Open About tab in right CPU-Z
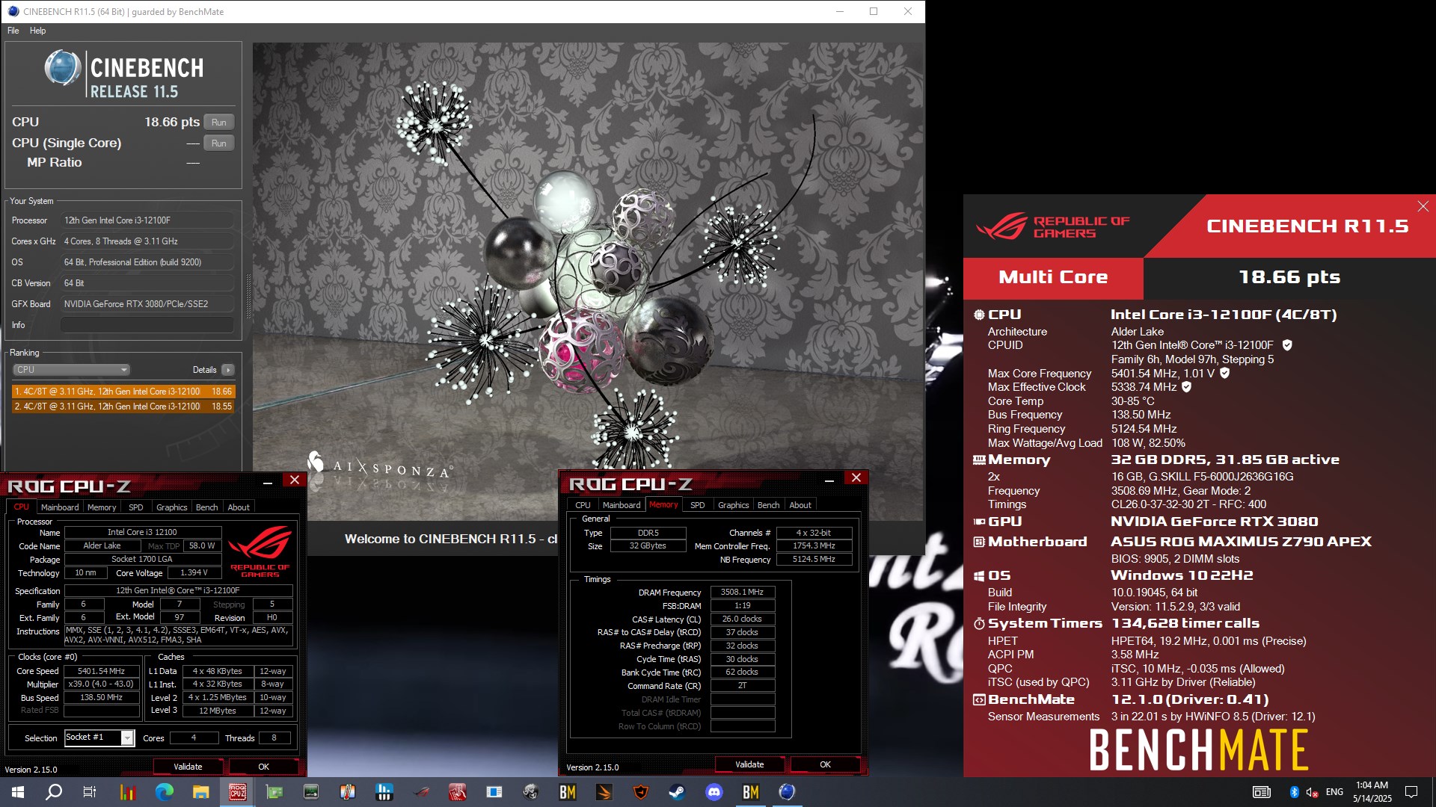 (800, 505)
